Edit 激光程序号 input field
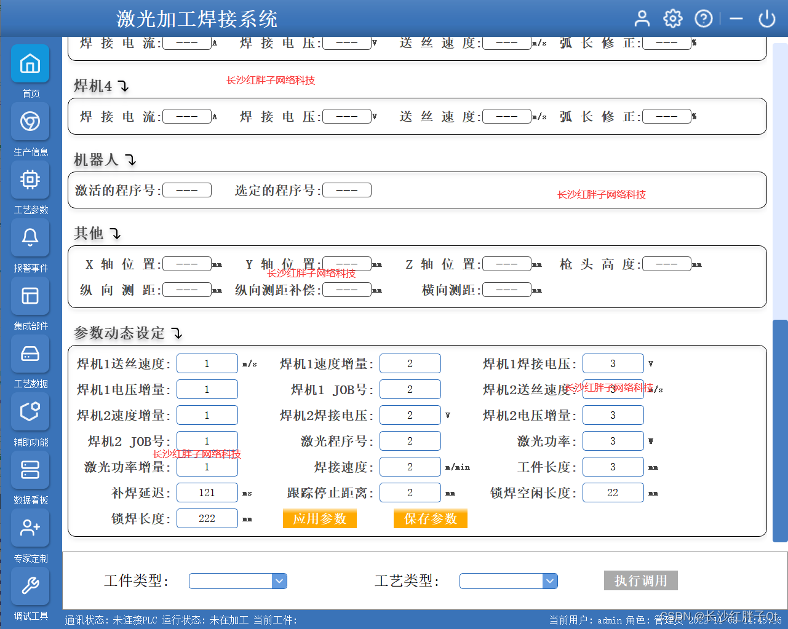This screenshot has width=788, height=629. (x=410, y=441)
